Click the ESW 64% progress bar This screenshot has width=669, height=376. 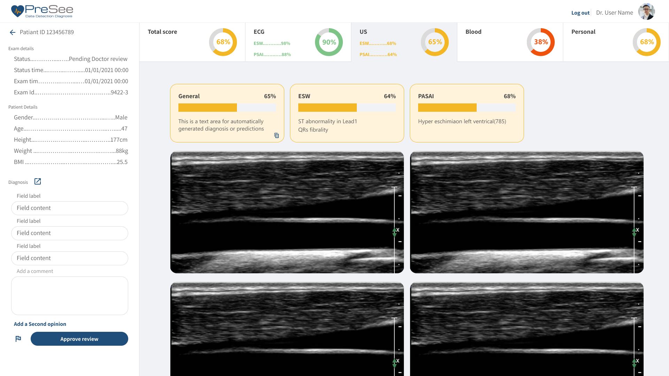[x=347, y=108]
